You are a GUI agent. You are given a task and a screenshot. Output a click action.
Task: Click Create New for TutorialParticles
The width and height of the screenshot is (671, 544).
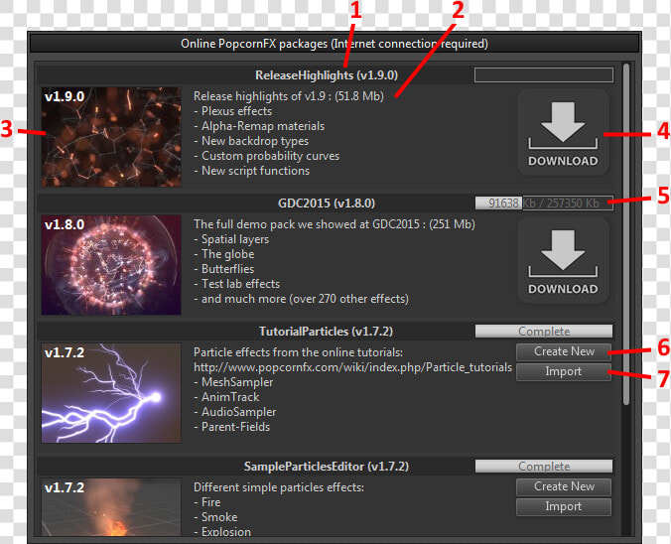coord(564,351)
